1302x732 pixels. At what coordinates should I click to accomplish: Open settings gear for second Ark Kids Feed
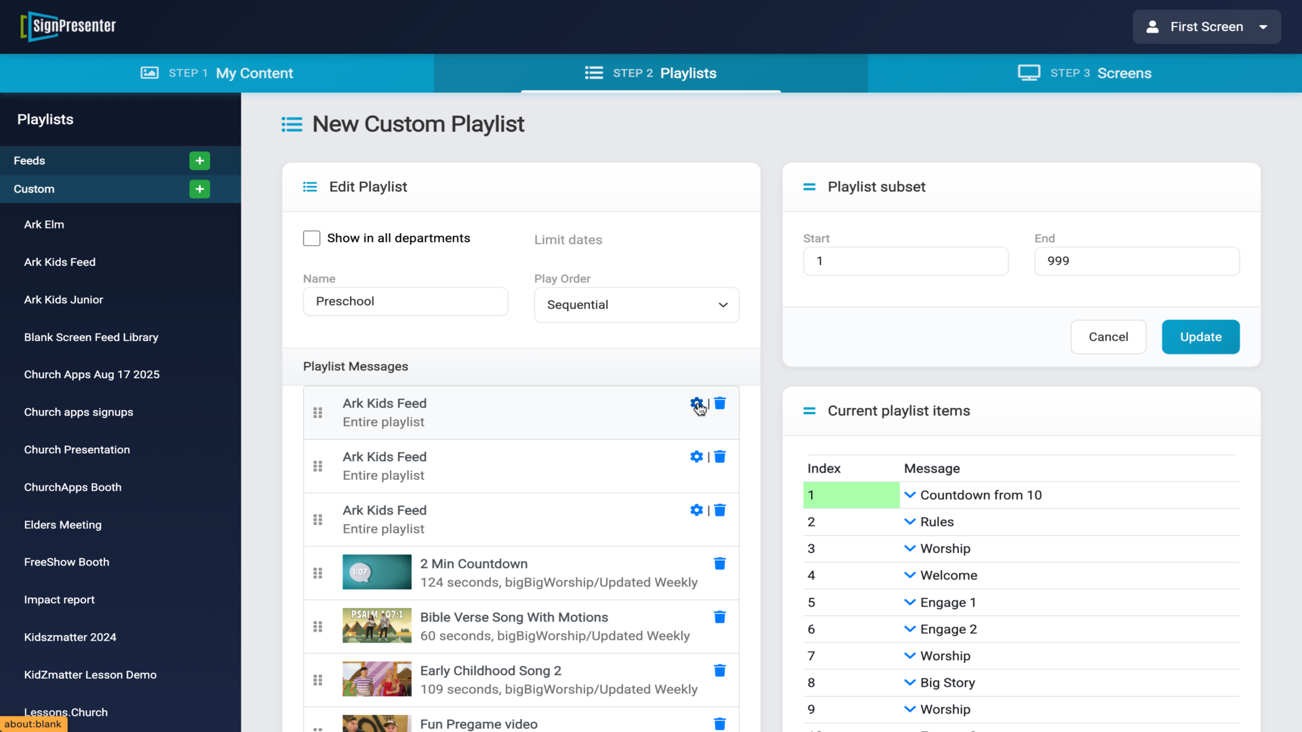[x=696, y=457]
